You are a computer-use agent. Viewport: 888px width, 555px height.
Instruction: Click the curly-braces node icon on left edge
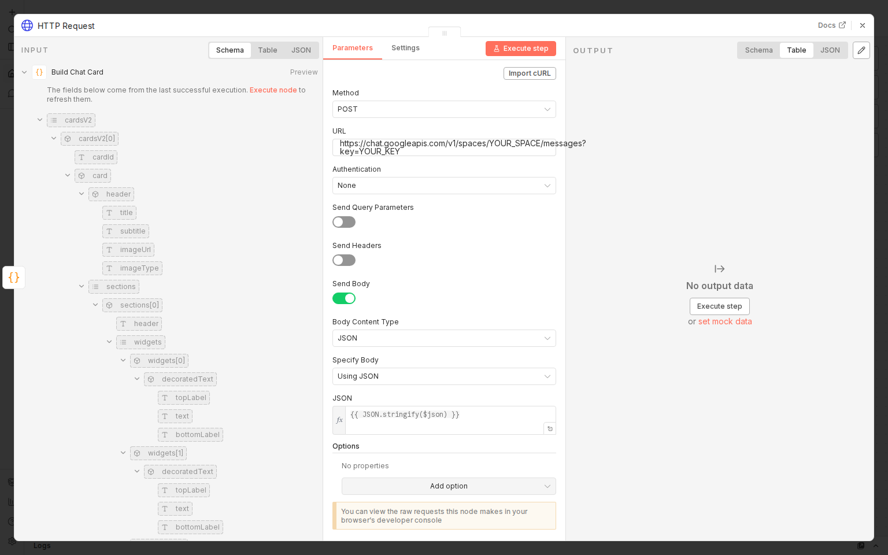point(14,277)
